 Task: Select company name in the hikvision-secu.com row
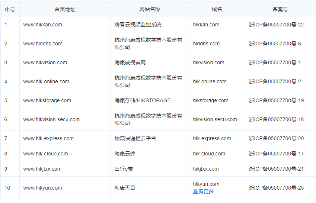tap(148, 119)
